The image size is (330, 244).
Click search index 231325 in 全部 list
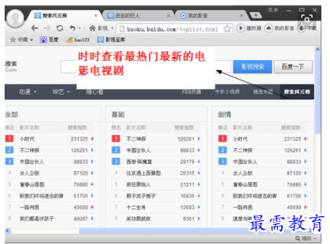tap(79, 139)
